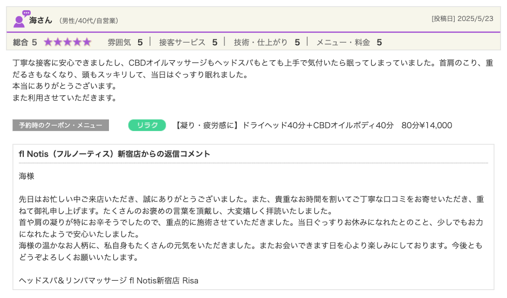Click the third purple rating star
The image size is (507, 298).
(67, 42)
